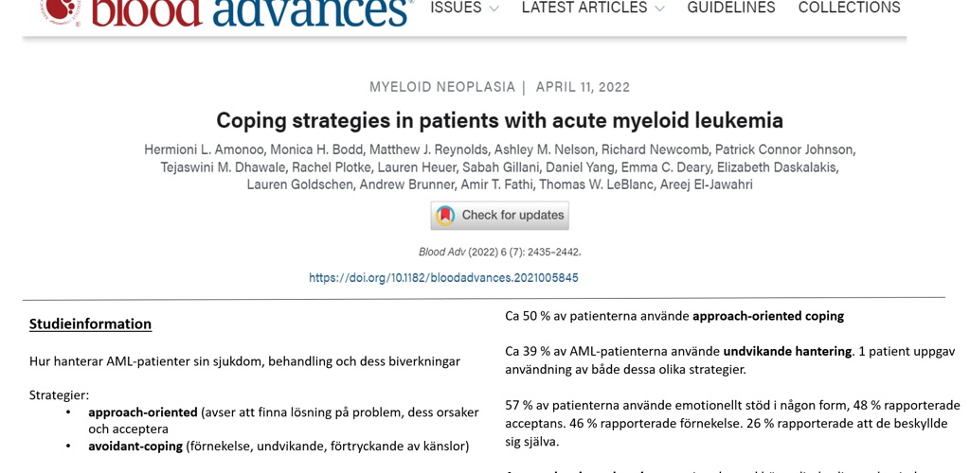Screen dimensions: 970x473
Task: Open the COLLECTIONS menu item
Action: pos(849,9)
